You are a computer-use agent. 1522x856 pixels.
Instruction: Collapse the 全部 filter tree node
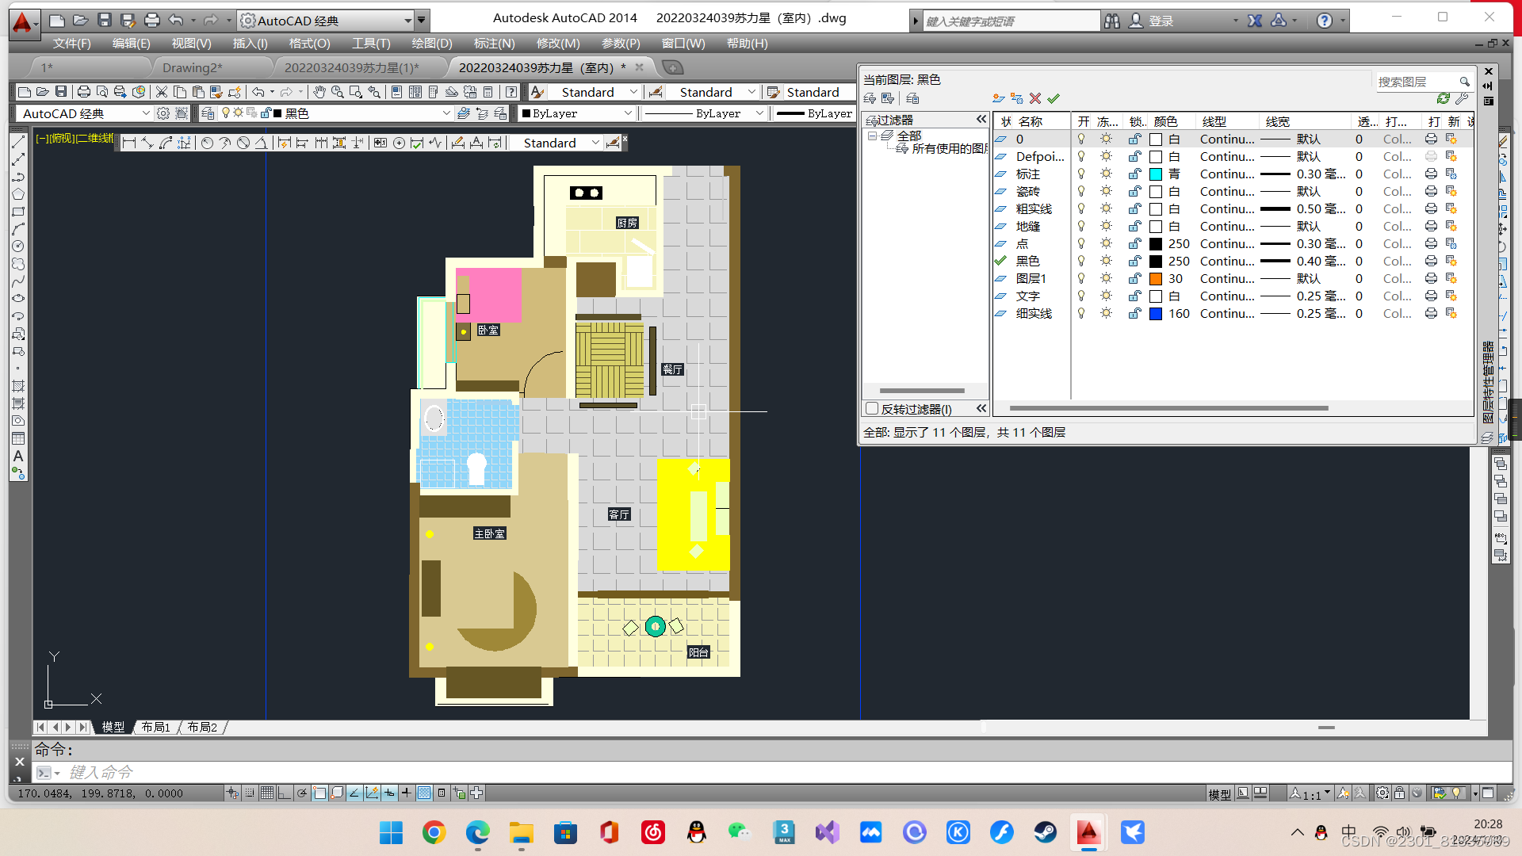tap(872, 136)
